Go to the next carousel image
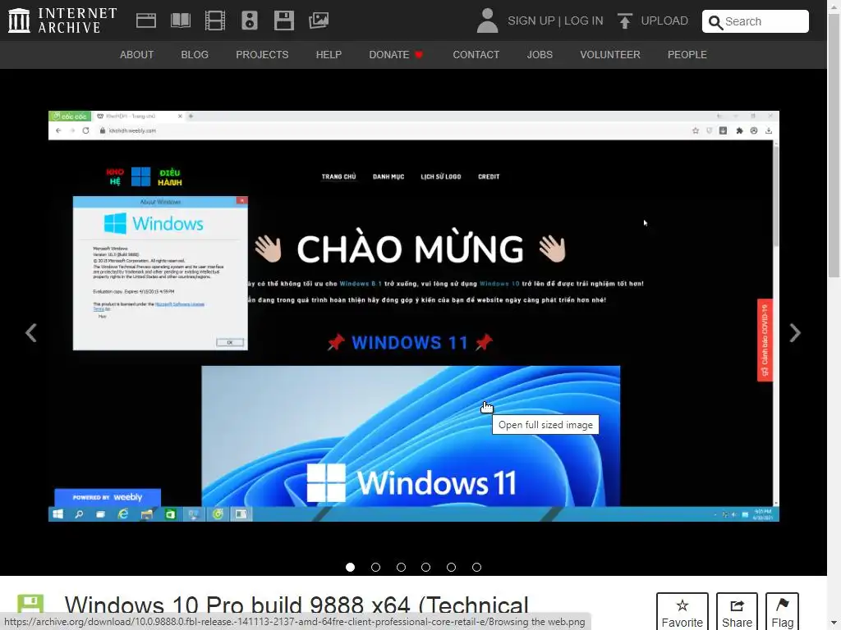 795,333
